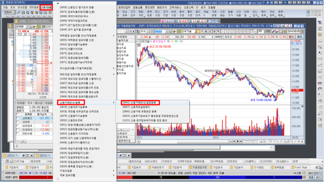This screenshot has height=182, width=324.
Task: Expand 예탁증권 담보대출 안내/약정등록 submenu
Action: 85,36
